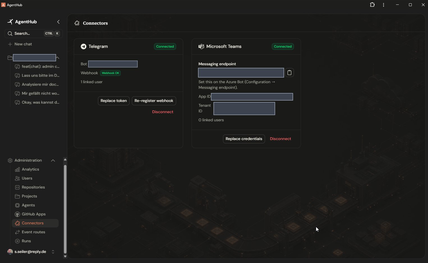Open the Users admin page

click(35, 178)
